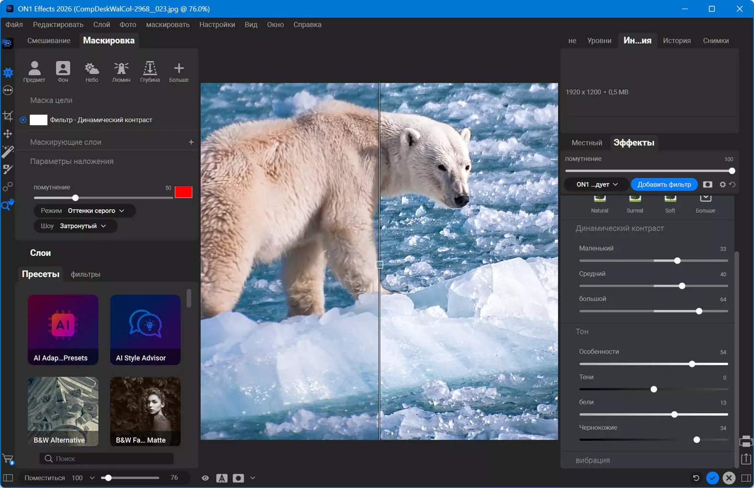Open the Настройки menu

(x=217, y=25)
